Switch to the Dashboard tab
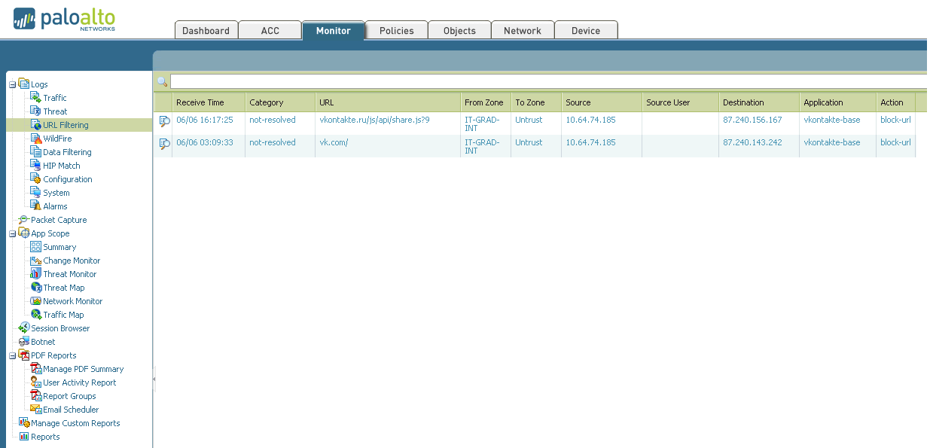This screenshot has width=930, height=448. pos(206,30)
